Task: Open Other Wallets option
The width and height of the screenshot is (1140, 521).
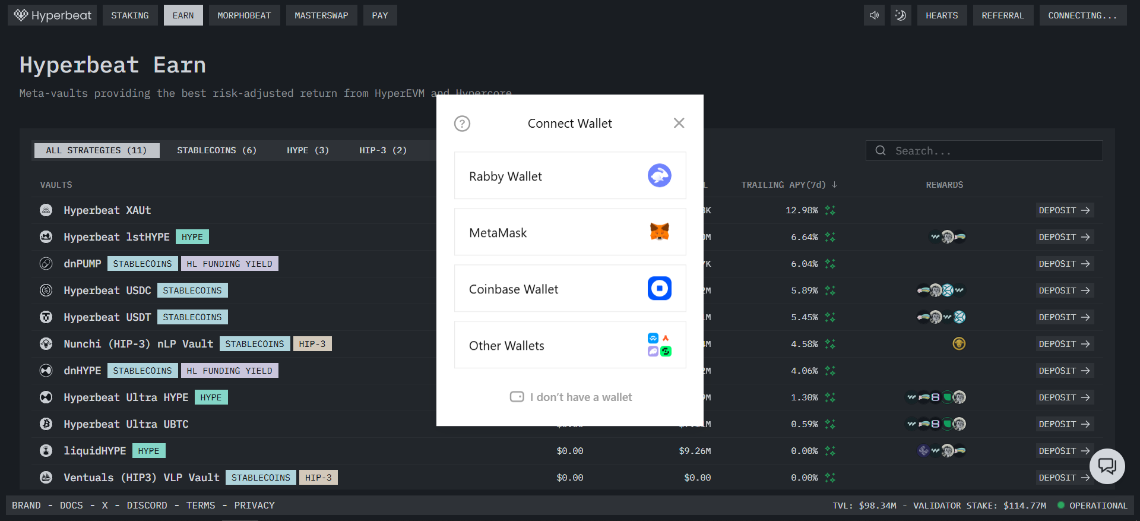Action: [x=570, y=345]
